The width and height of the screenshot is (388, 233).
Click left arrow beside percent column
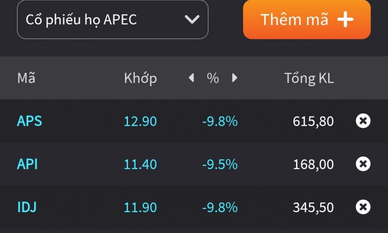coord(191,78)
